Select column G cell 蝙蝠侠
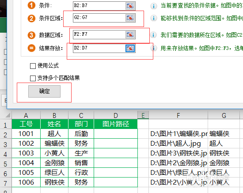 pyautogui.click(x=224, y=134)
